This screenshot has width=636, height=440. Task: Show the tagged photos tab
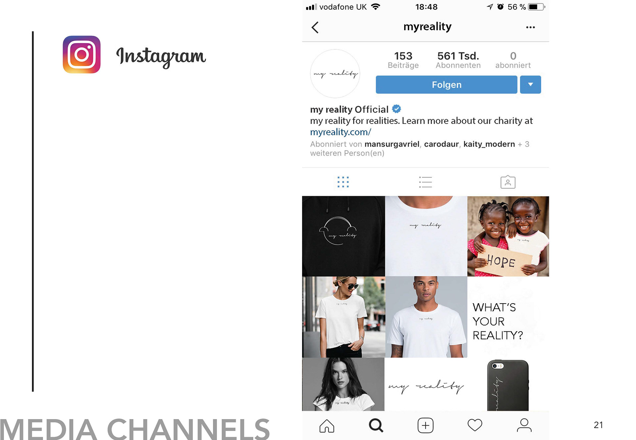(x=508, y=182)
